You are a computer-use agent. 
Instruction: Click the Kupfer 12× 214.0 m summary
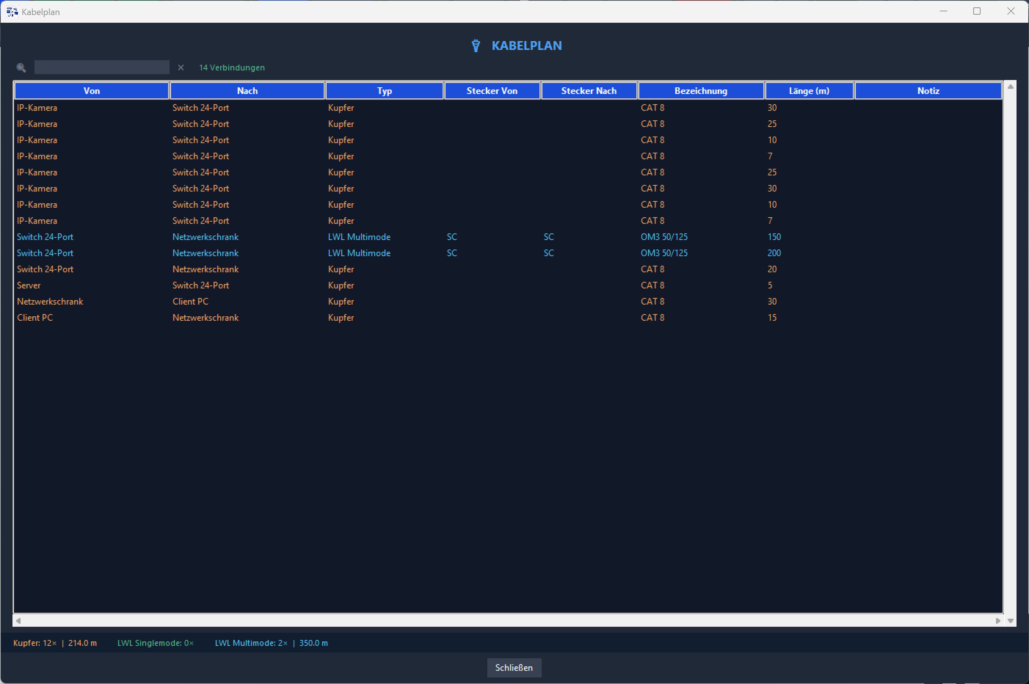pyautogui.click(x=55, y=643)
